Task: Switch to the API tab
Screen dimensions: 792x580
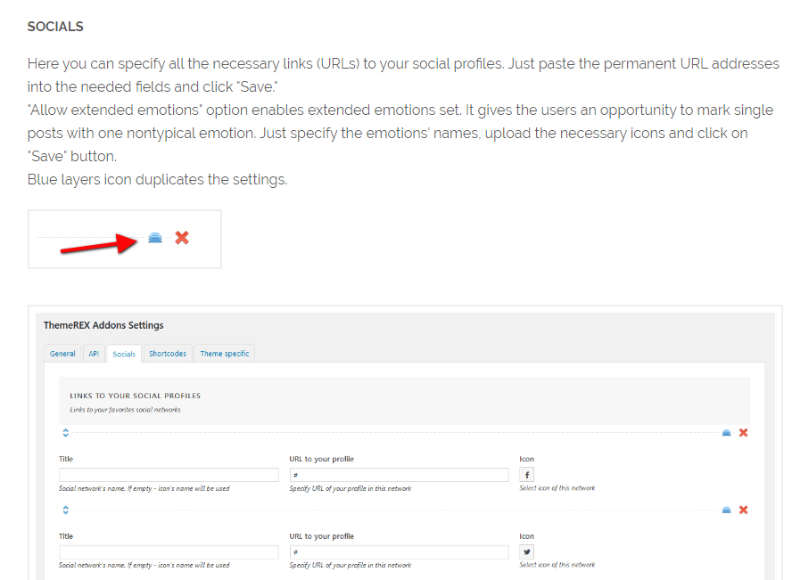Action: point(94,354)
